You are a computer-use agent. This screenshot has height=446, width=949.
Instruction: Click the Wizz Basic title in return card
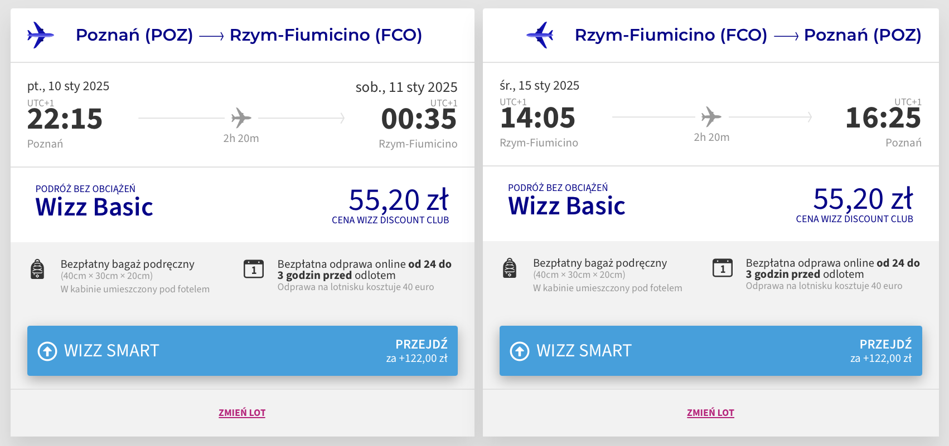pyautogui.click(x=567, y=206)
